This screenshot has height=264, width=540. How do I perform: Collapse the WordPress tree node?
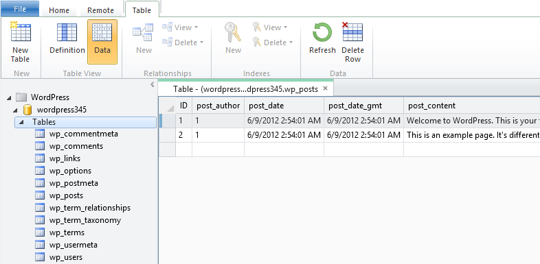click(9, 98)
